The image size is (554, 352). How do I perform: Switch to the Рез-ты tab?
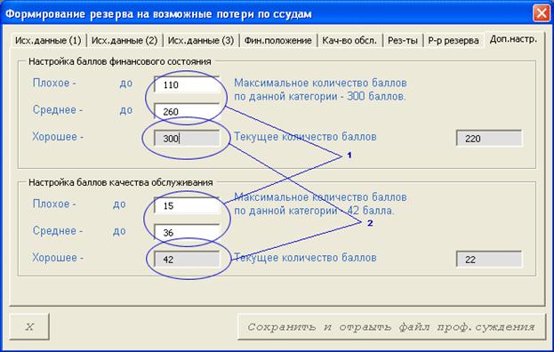[x=403, y=41]
